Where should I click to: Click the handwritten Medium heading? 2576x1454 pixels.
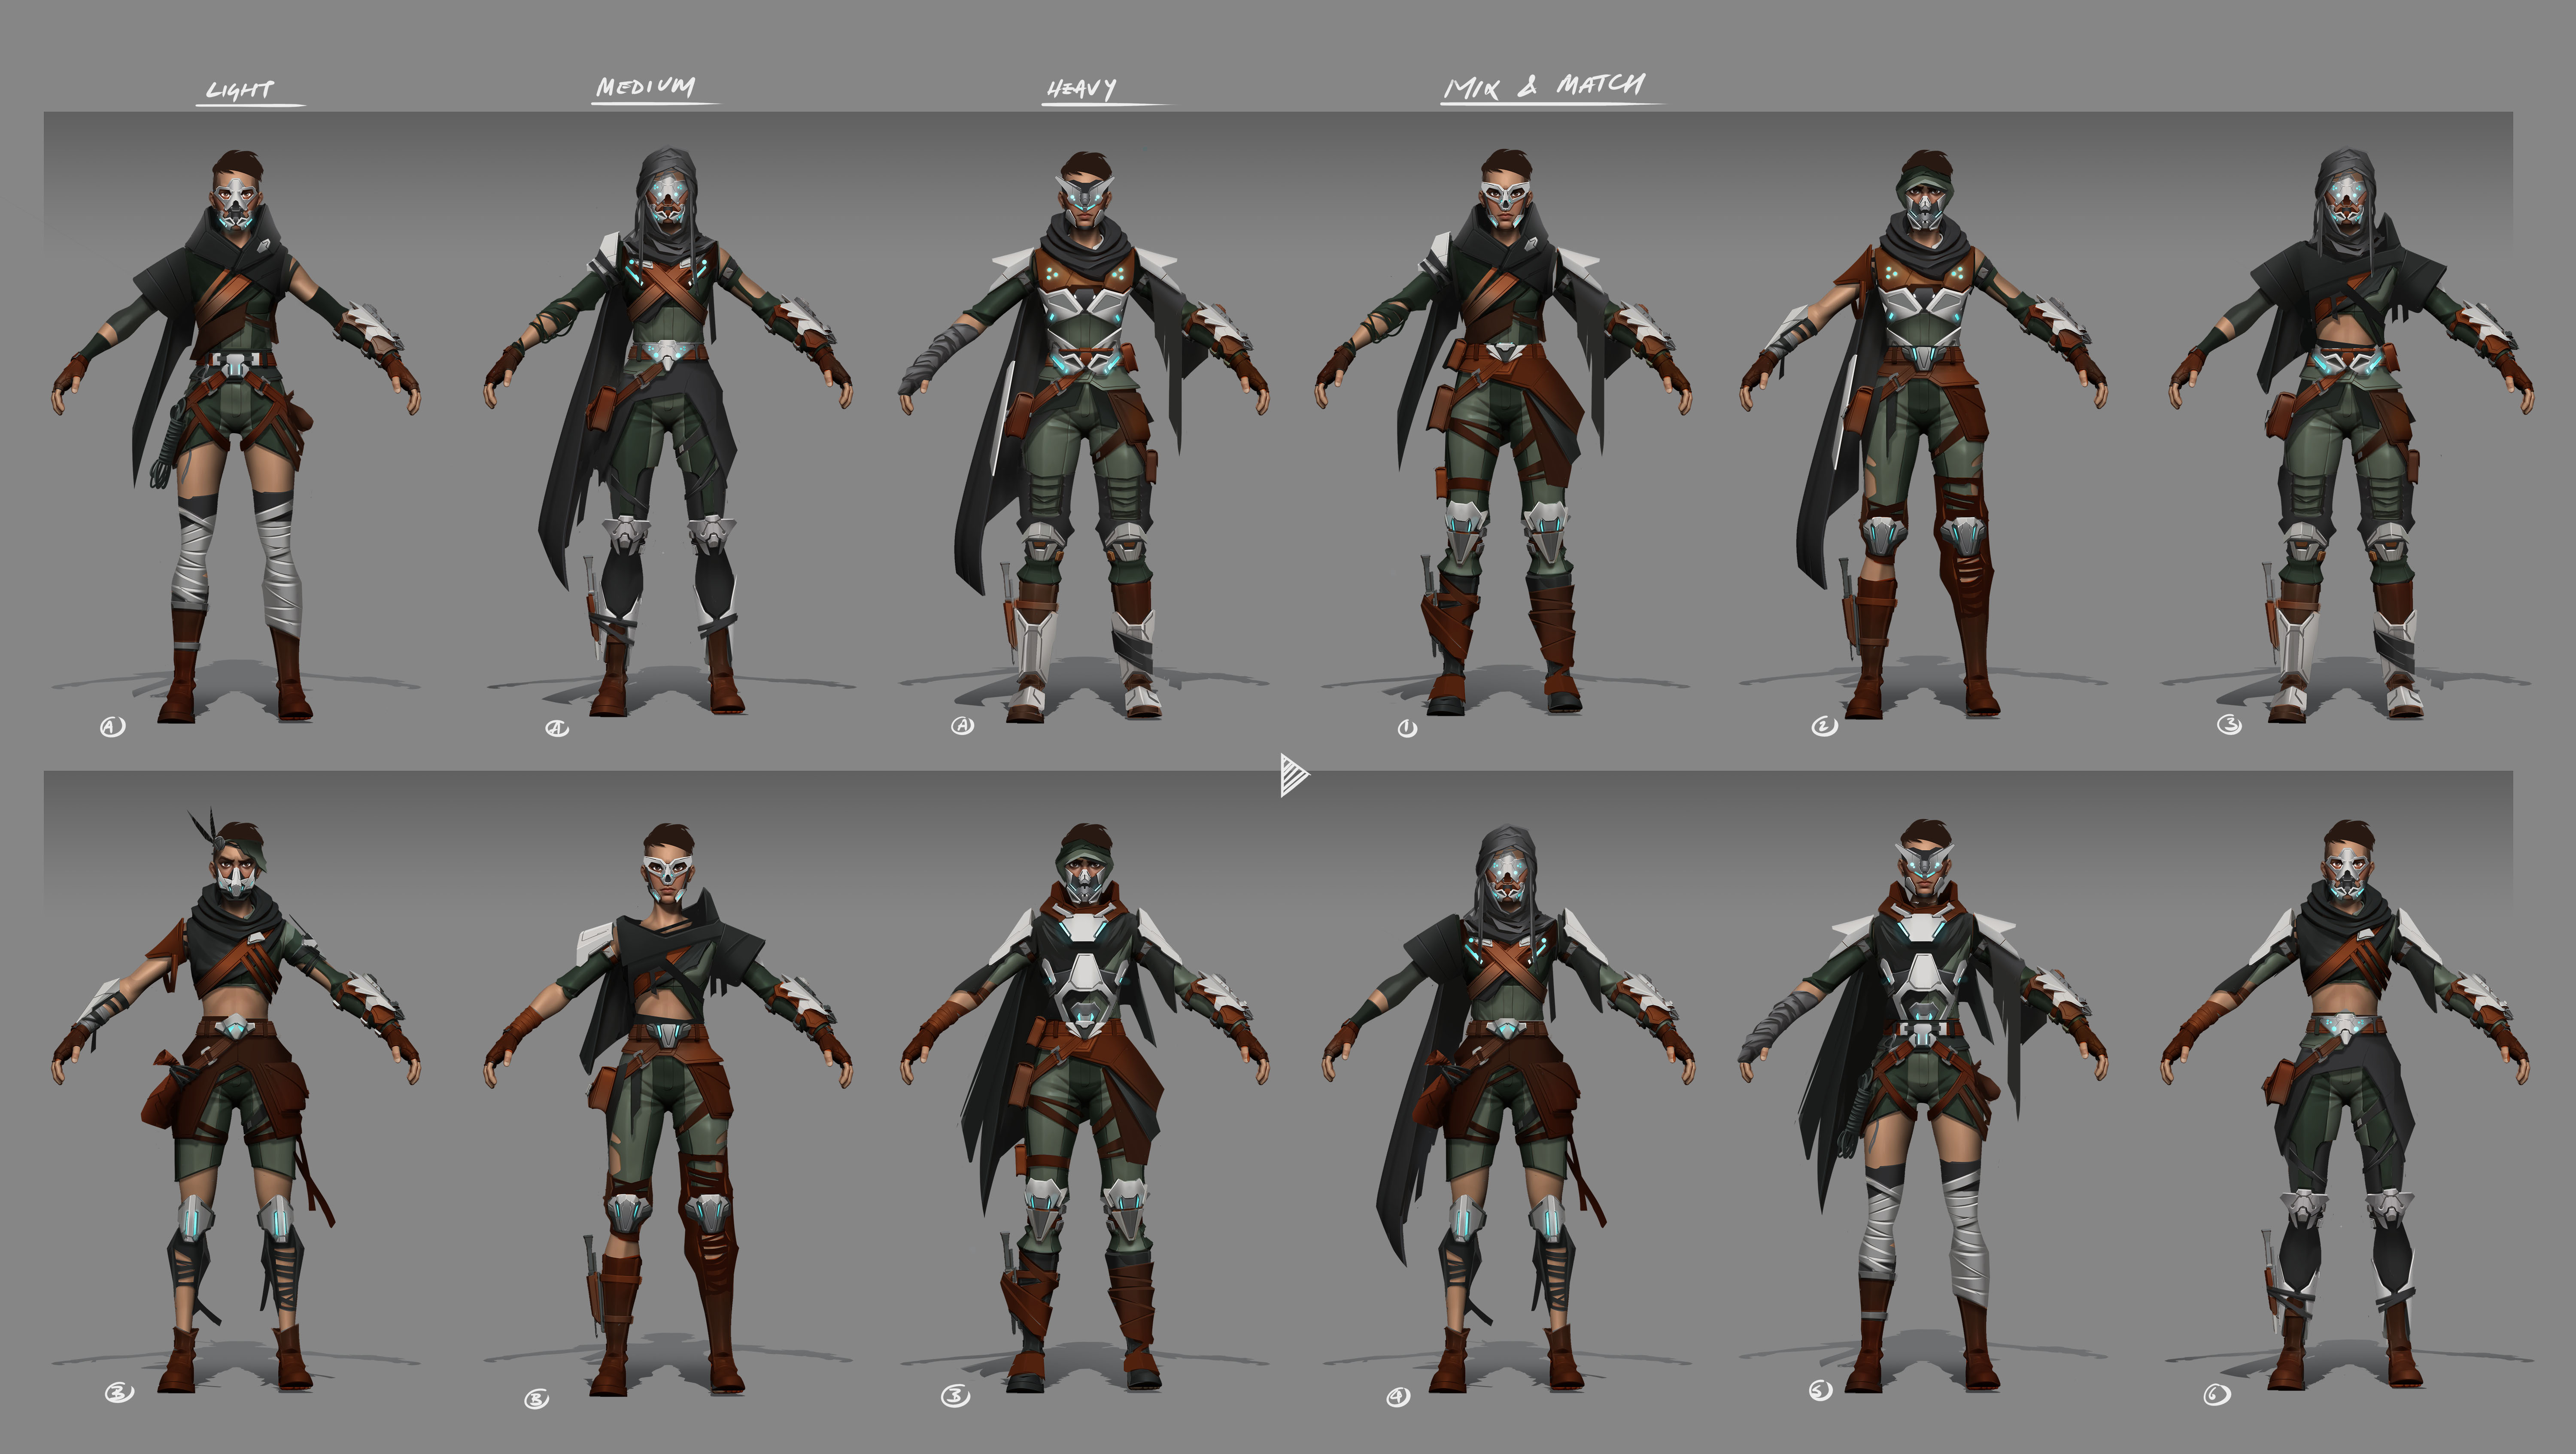[x=646, y=87]
